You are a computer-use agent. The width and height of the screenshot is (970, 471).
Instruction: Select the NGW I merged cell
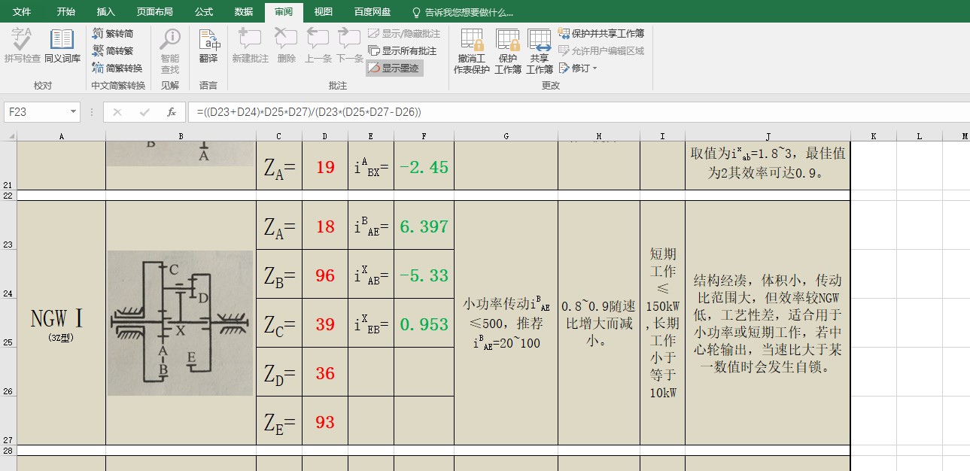click(61, 323)
